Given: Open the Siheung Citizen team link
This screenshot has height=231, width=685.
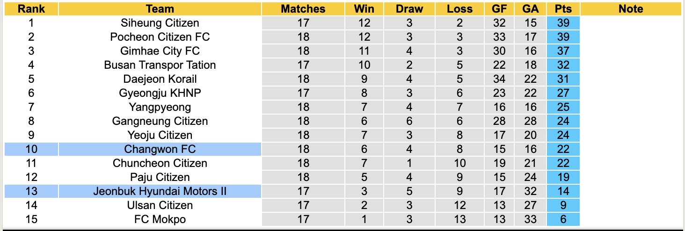Looking at the screenshot, I should 160,23.
